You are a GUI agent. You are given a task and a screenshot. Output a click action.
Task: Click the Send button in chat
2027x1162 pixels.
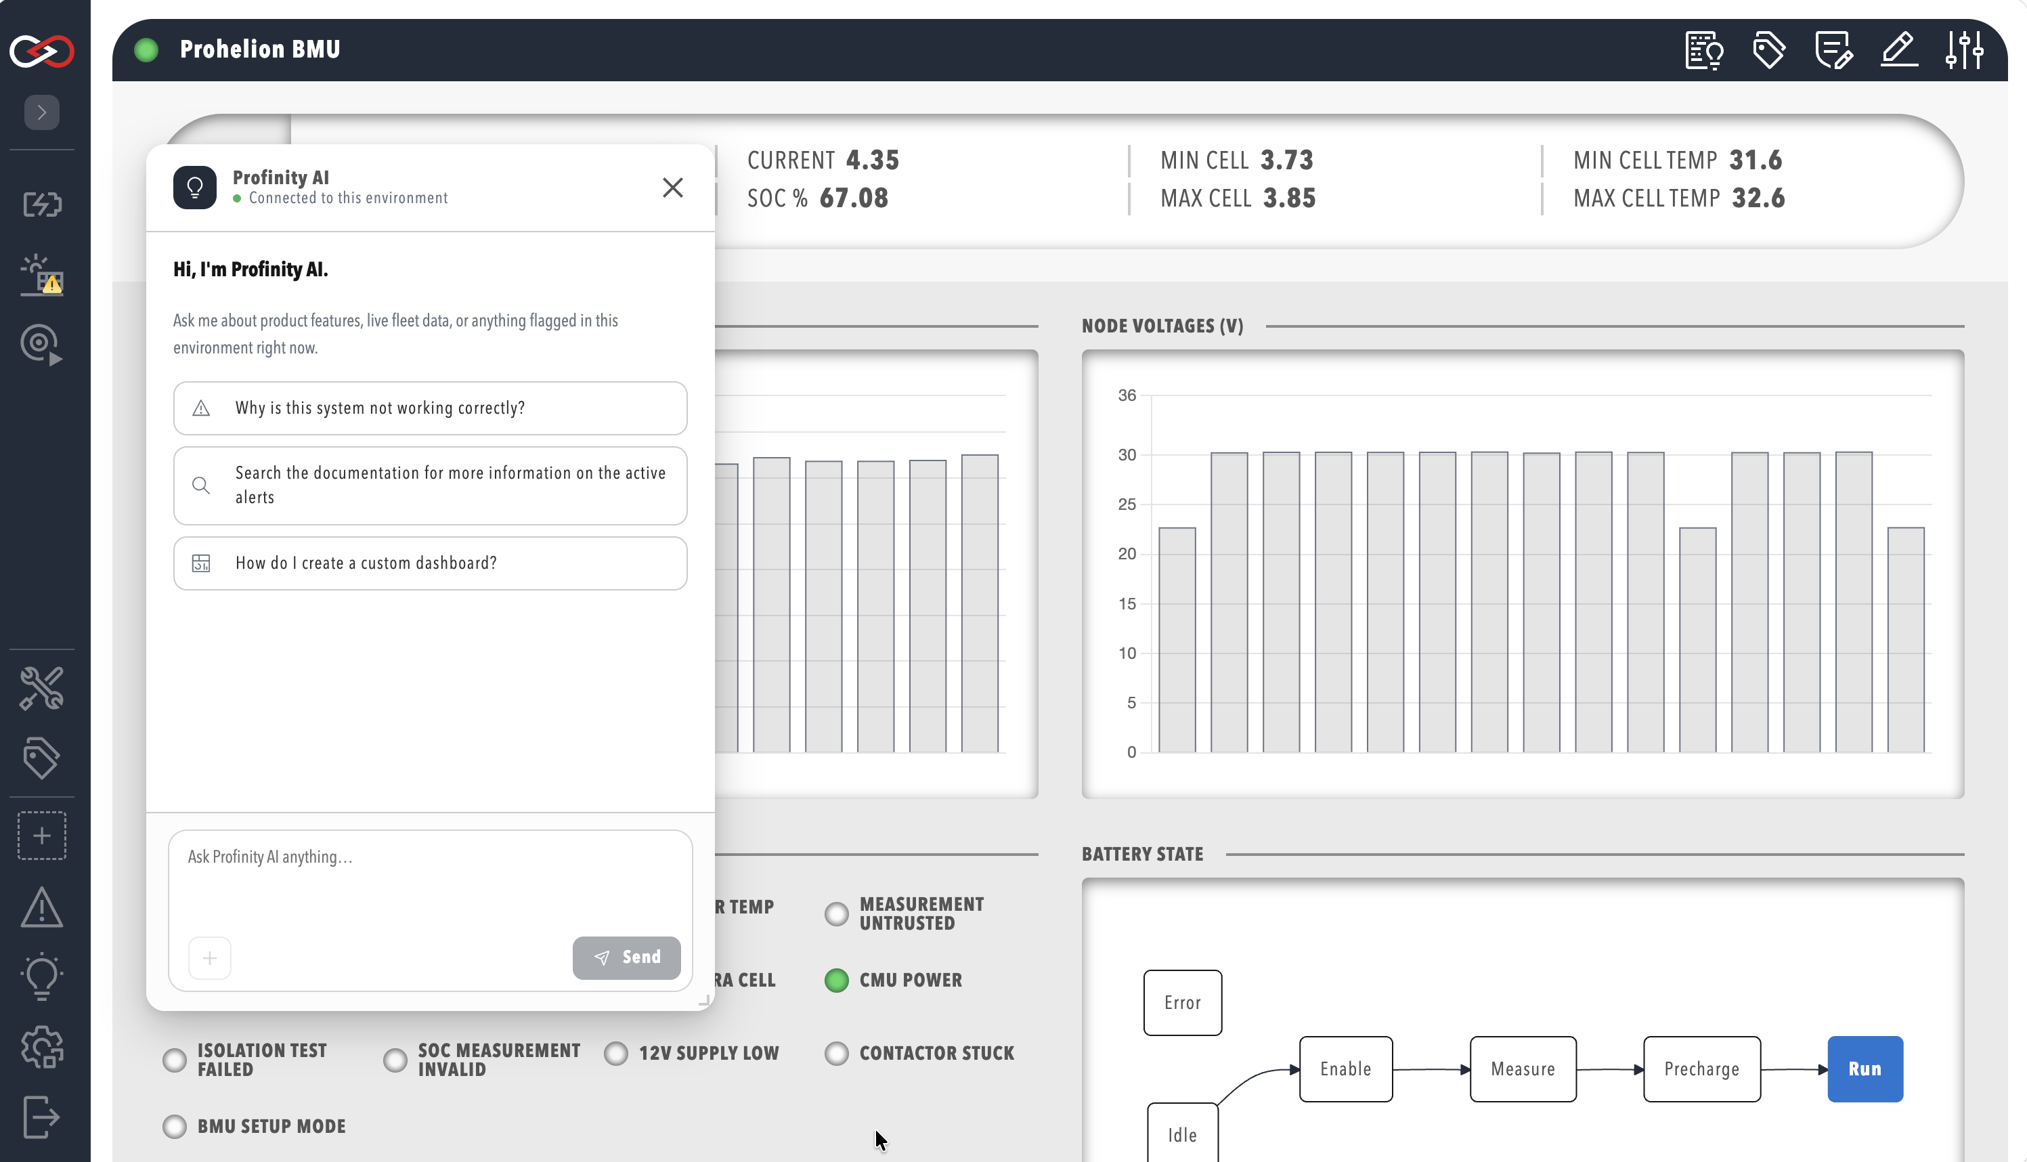click(x=626, y=957)
